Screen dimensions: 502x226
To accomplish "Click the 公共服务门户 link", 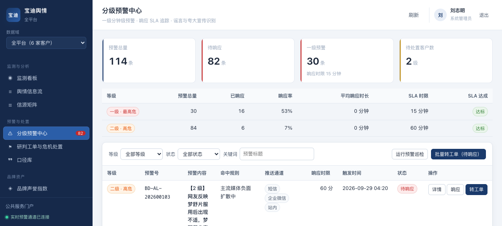I will (x=20, y=206).
